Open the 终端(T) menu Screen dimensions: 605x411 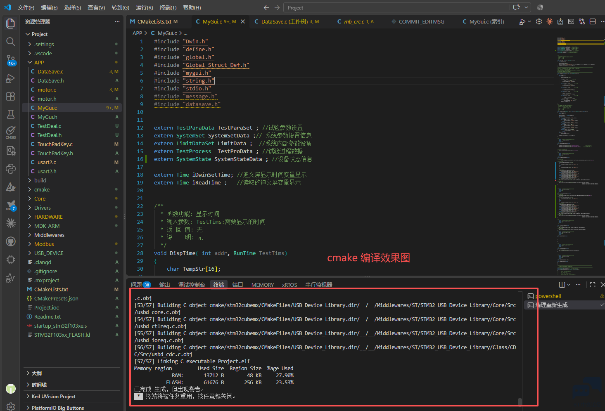(168, 7)
